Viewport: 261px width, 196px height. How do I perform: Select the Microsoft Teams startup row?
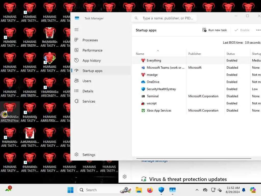(197, 68)
